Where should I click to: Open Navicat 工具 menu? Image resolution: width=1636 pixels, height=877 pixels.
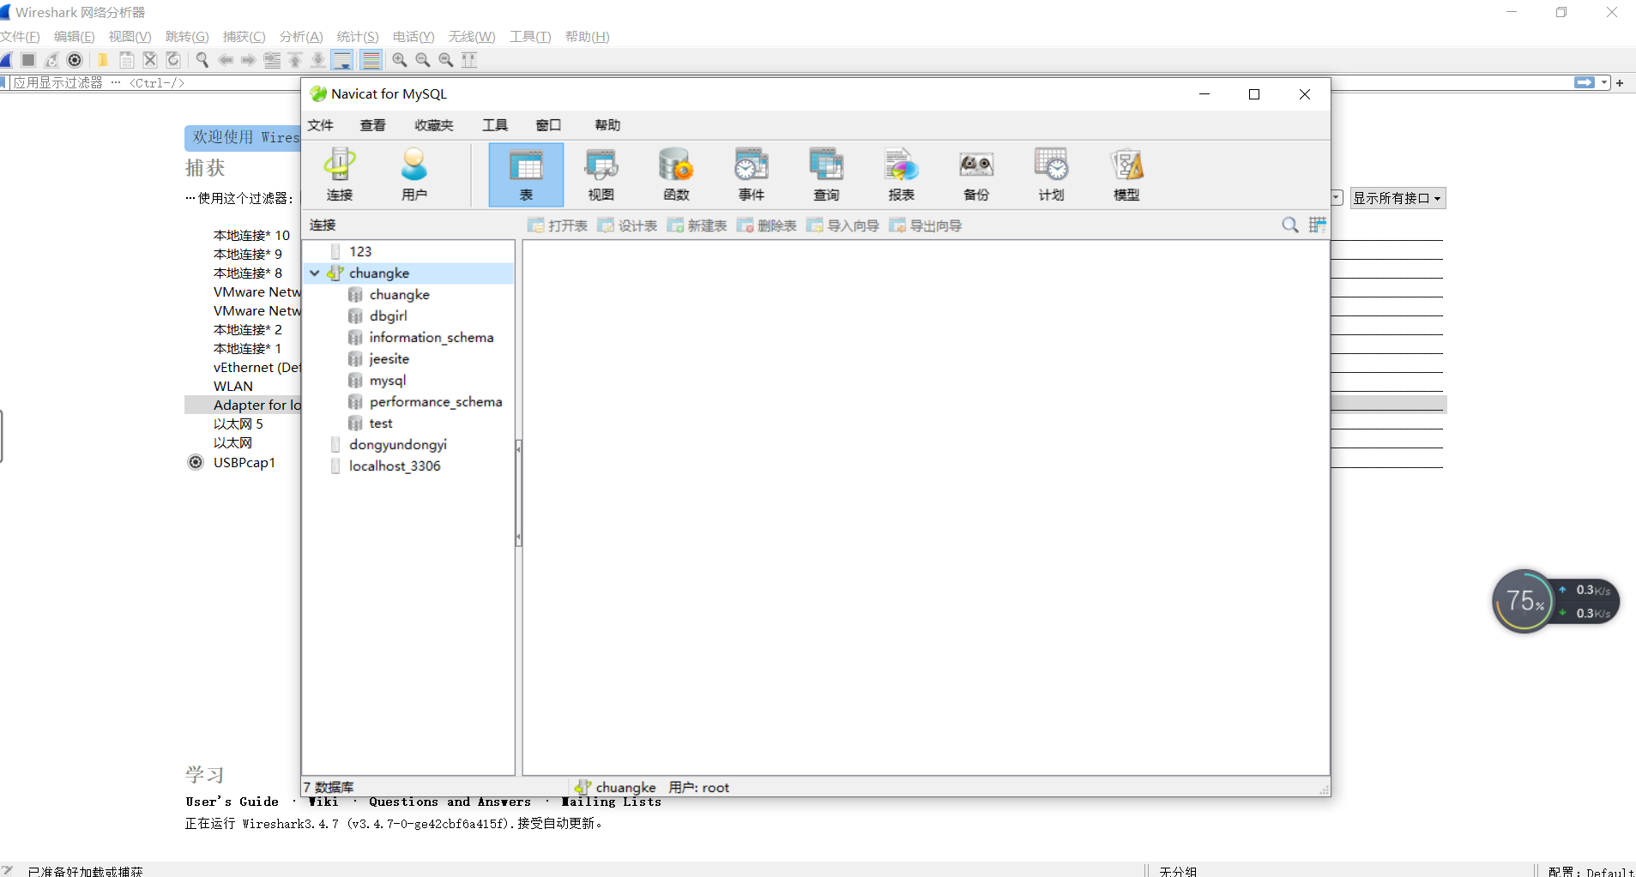pos(495,125)
